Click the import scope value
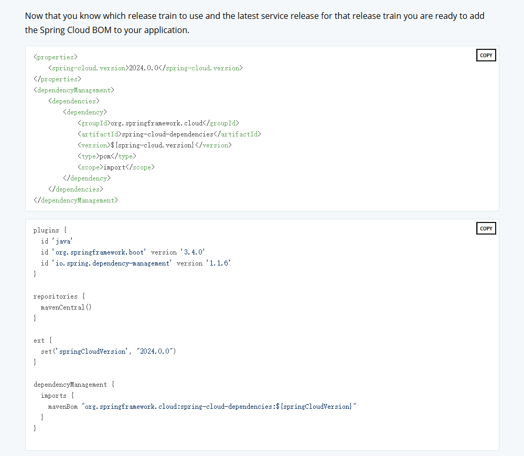Viewport: 524px width, 456px height. 113,167
